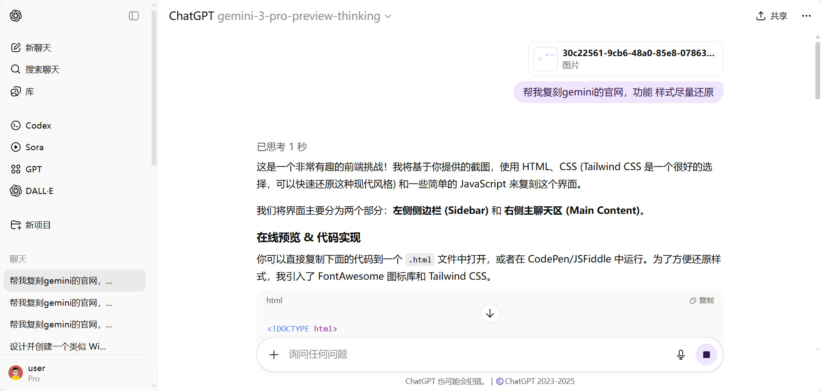Click the user message bubble 帮我复刻gemini的官网
The image size is (822, 391).
[x=618, y=92]
